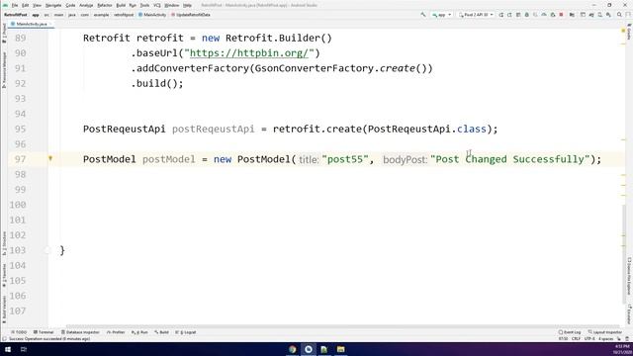Open the Profiler tool window
The height and width of the screenshot is (356, 633).
[116, 332]
